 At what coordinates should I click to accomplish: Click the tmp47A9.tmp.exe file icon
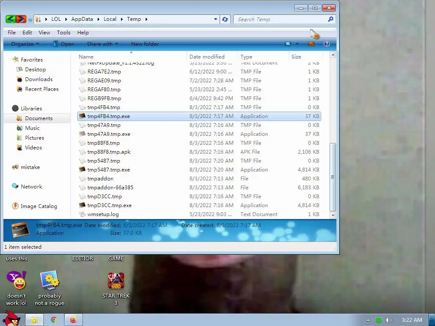(x=82, y=134)
